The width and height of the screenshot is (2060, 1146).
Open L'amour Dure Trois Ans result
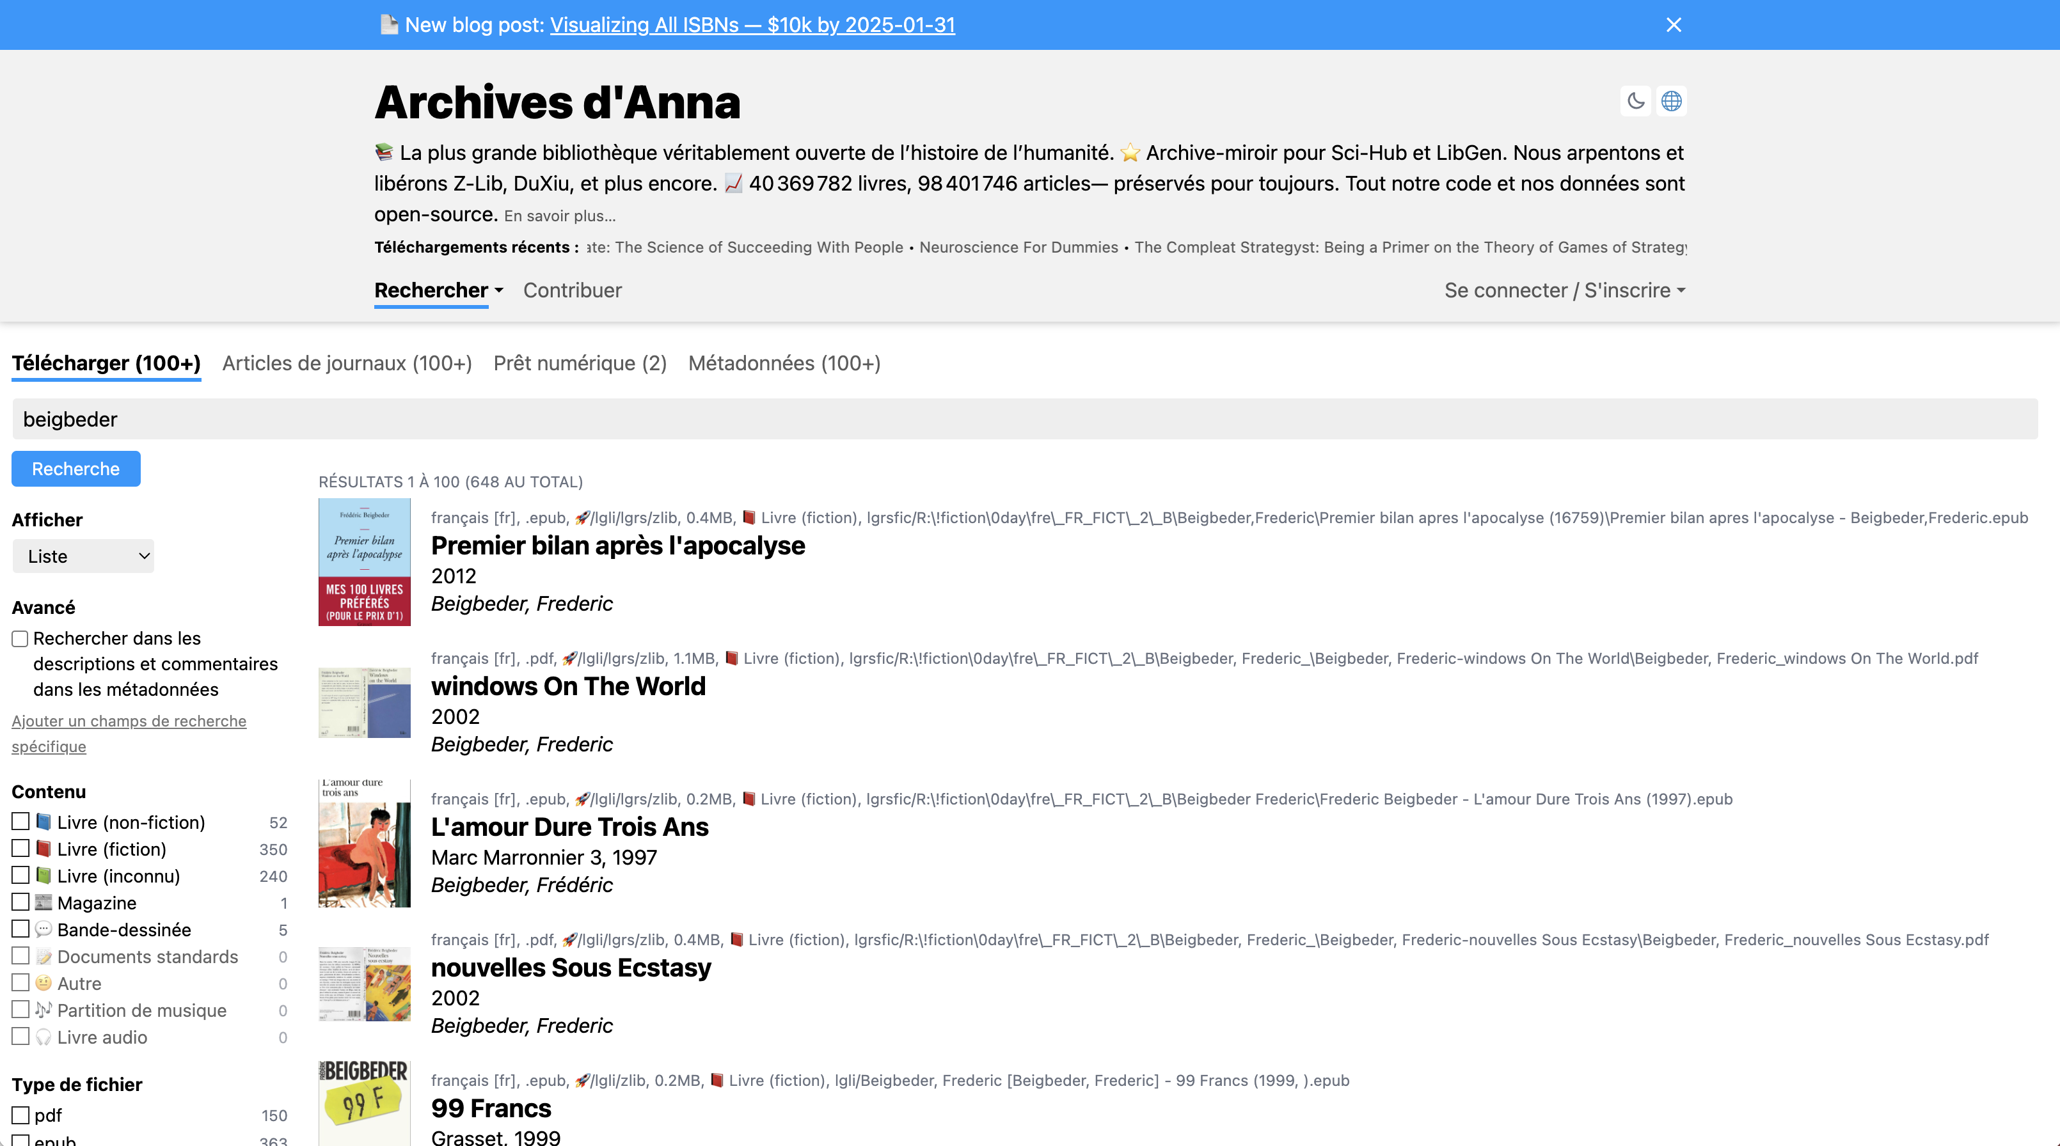569,826
